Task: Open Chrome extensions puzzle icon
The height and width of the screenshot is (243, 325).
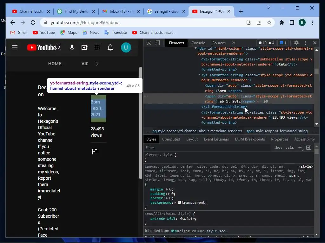Action: [x=282, y=22]
